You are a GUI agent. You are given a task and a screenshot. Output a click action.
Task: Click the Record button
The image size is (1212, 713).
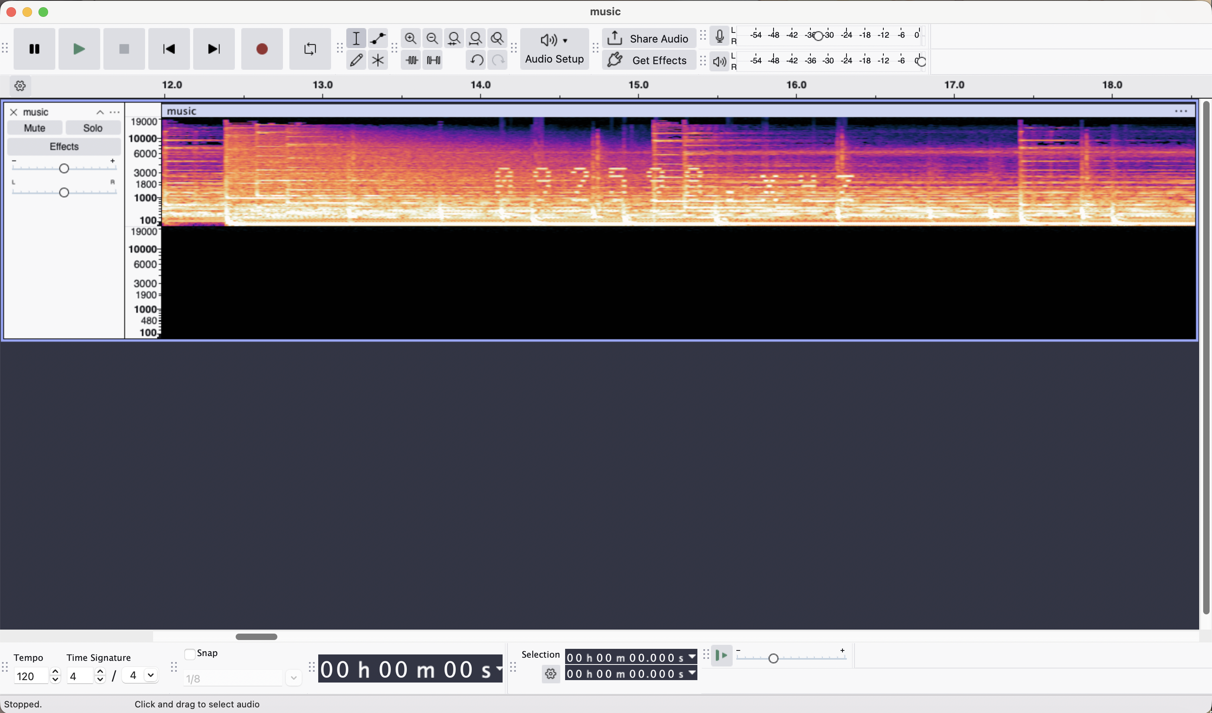[x=262, y=49]
